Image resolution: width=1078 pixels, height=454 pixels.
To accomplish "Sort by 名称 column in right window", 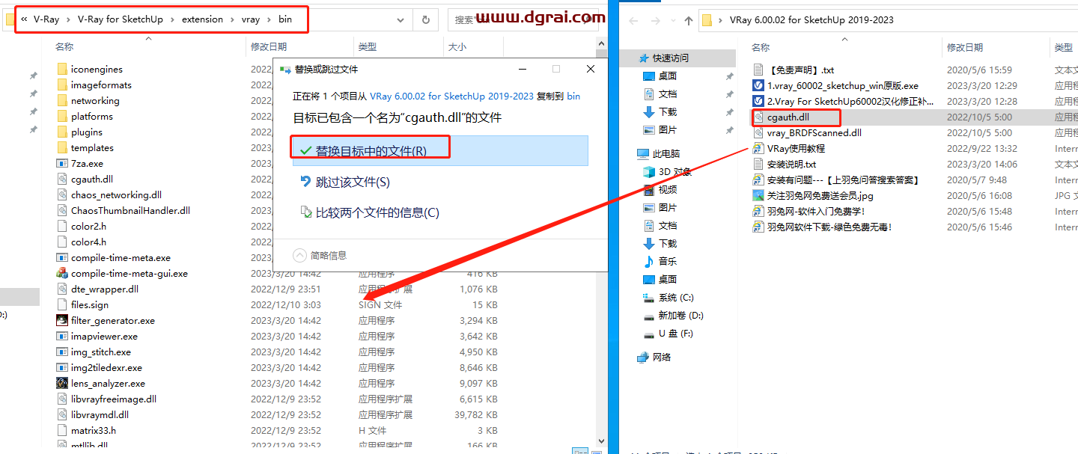I will [x=761, y=47].
